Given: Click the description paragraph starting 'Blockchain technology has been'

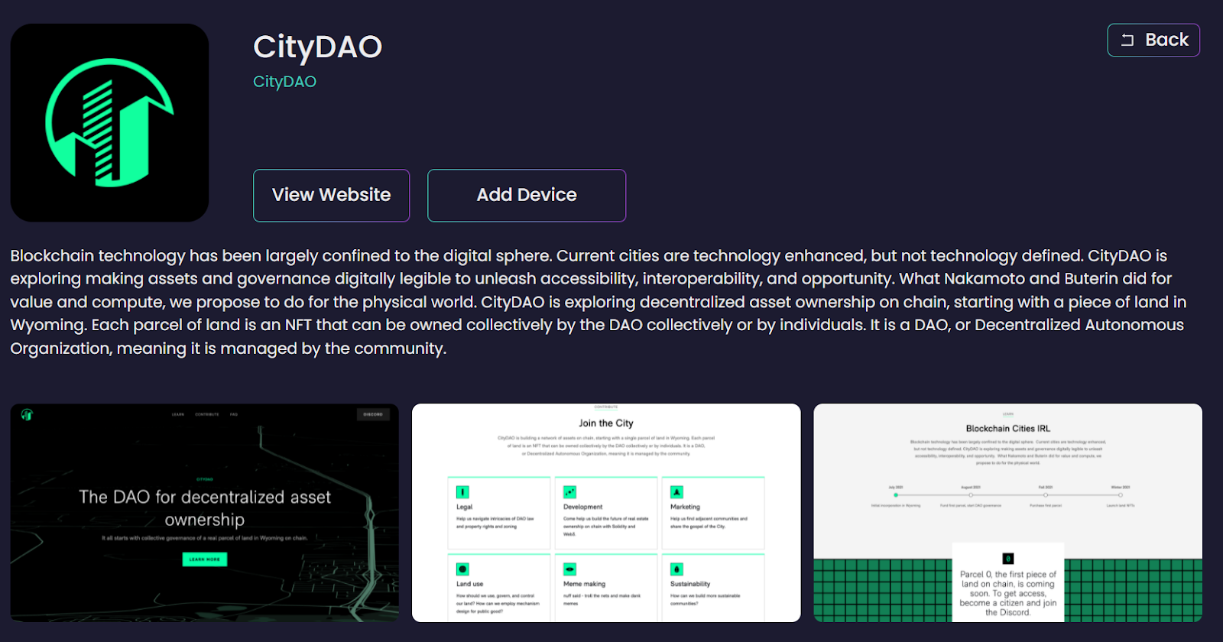Looking at the screenshot, I should [x=599, y=302].
